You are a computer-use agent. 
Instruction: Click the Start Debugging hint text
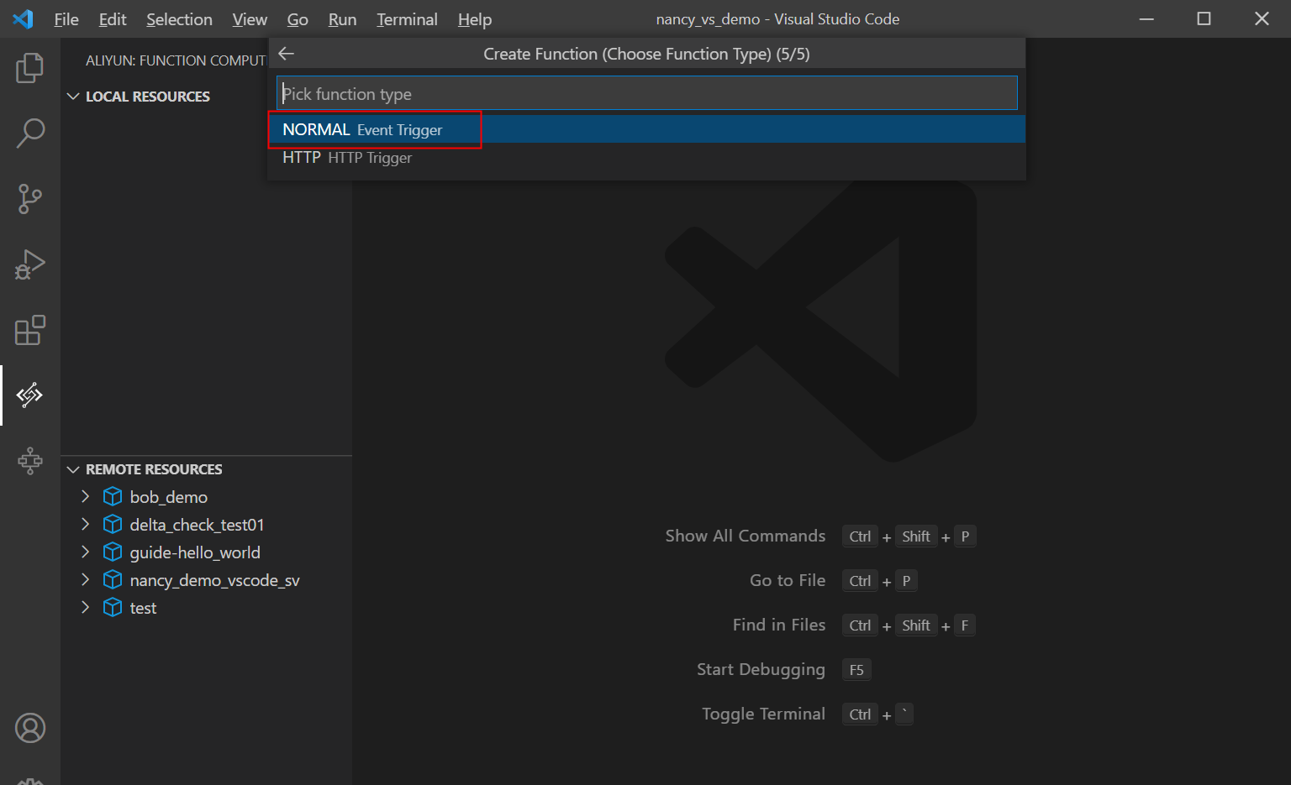(x=761, y=669)
